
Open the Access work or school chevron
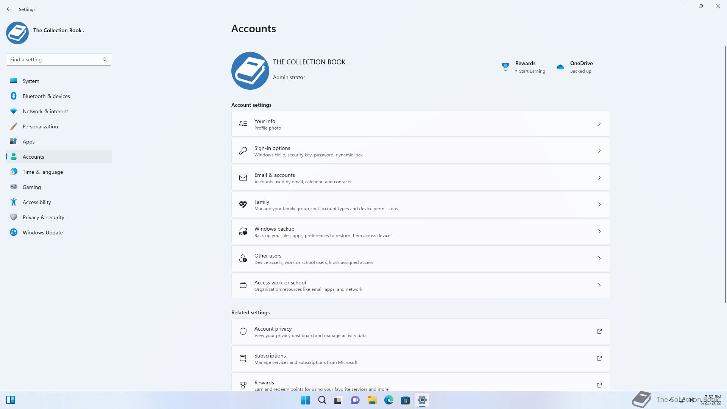coord(599,285)
